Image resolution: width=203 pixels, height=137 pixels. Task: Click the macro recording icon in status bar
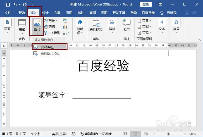(x=74, y=134)
